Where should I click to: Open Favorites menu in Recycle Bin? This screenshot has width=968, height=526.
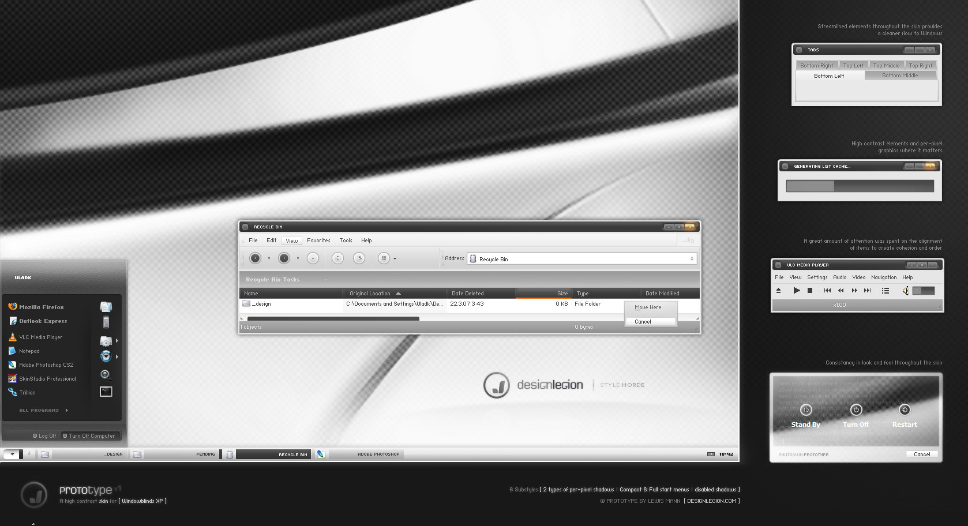318,241
